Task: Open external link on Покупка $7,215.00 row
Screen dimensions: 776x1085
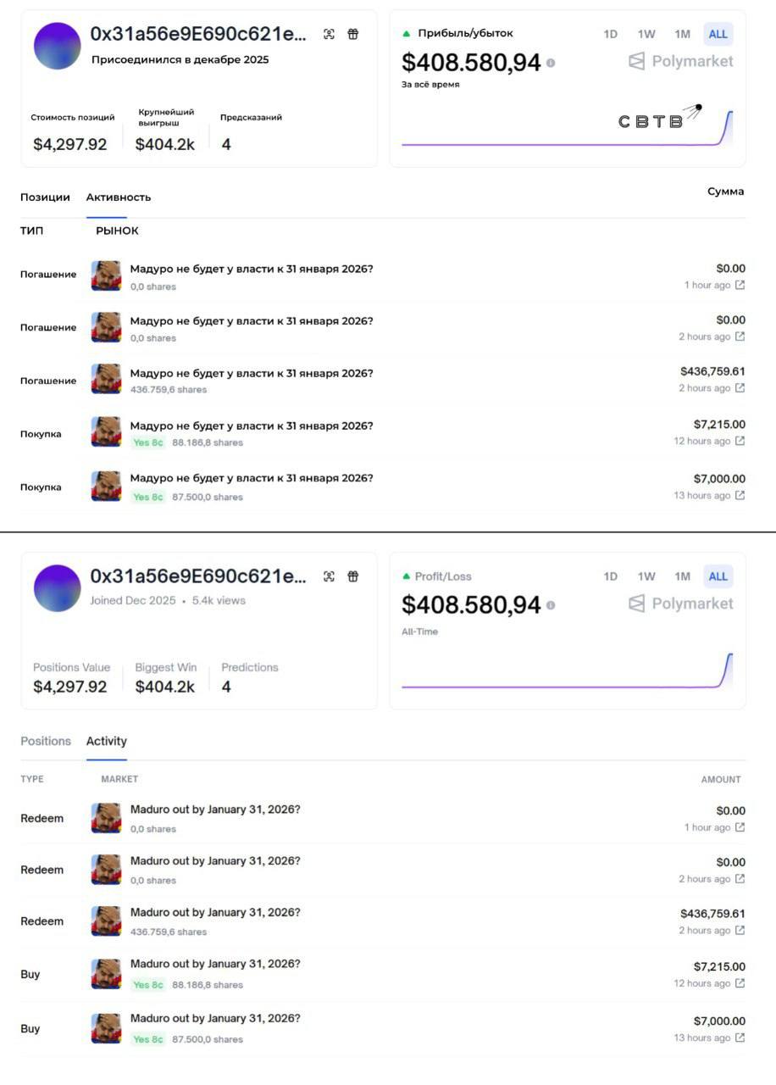Action: 740,441
